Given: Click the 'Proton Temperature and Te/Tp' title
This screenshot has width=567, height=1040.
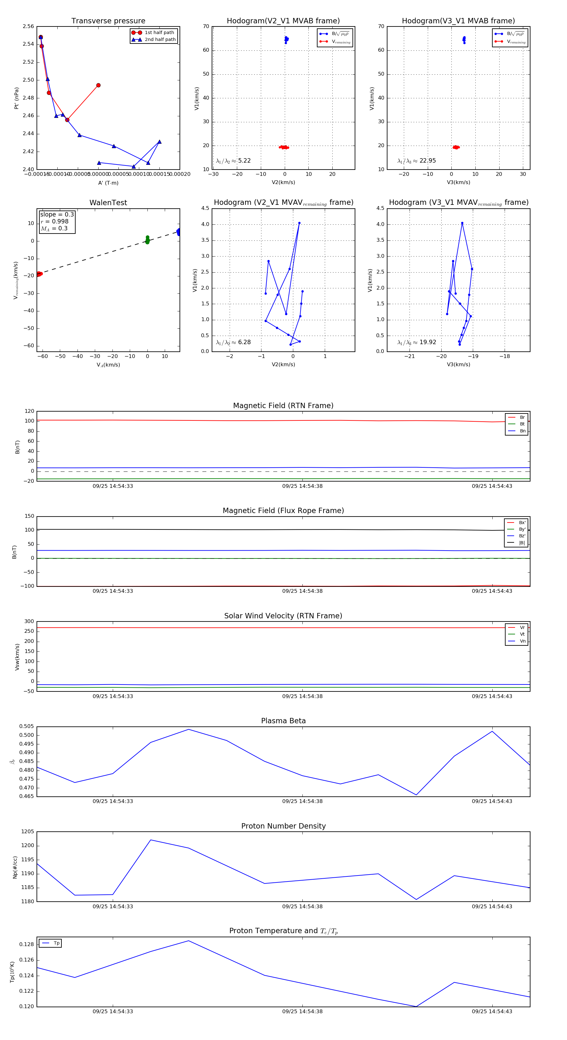Looking at the screenshot, I should pos(283,931).
